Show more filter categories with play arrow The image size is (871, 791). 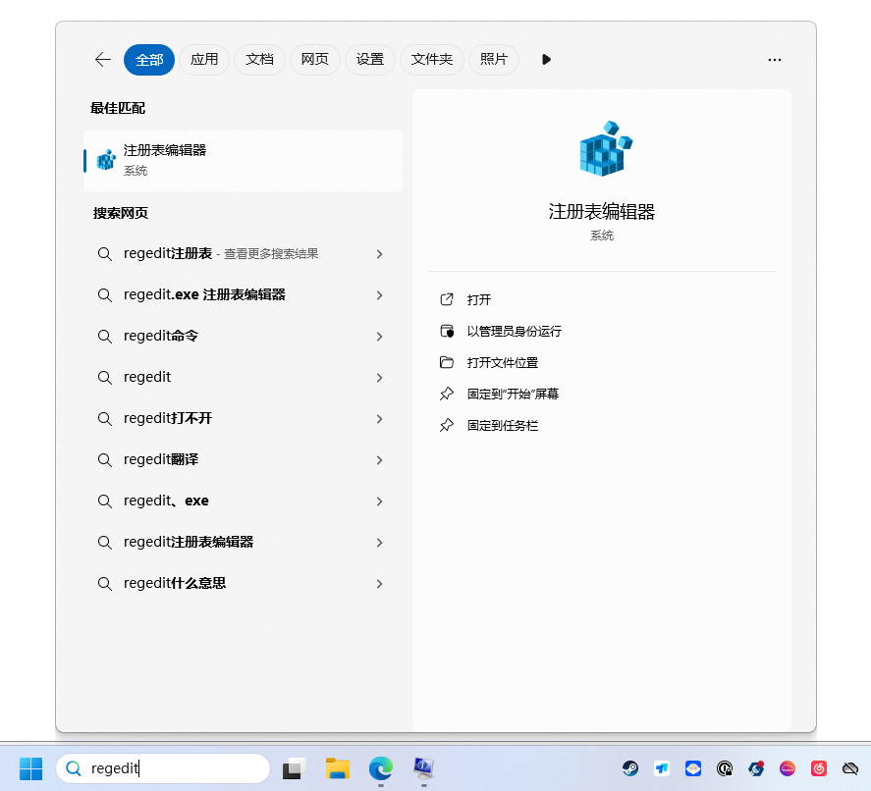tap(546, 60)
